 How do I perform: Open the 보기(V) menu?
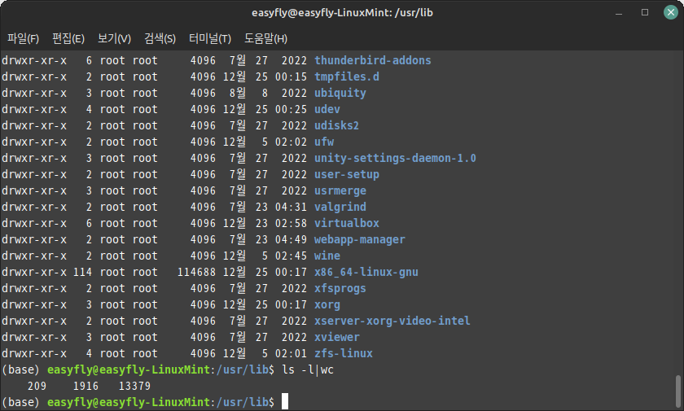[x=114, y=38]
